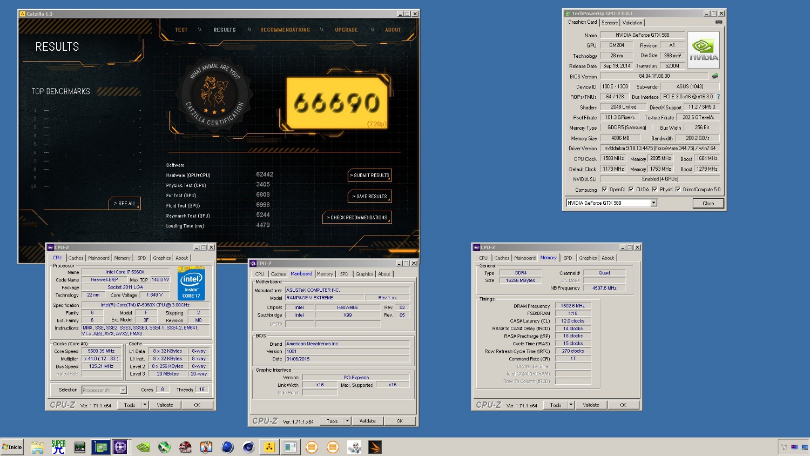Go to Catzilla's Upgrade section
The width and height of the screenshot is (810, 456).
click(346, 30)
